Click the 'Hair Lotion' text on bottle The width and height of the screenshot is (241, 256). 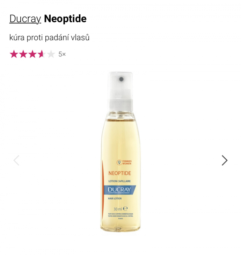pos(115,199)
